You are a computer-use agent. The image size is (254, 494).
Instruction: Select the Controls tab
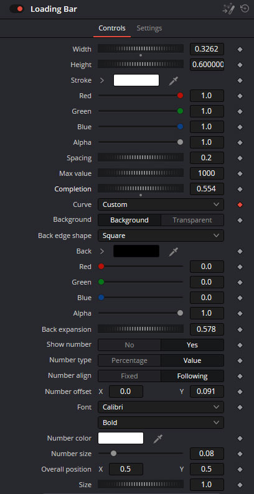(x=112, y=28)
